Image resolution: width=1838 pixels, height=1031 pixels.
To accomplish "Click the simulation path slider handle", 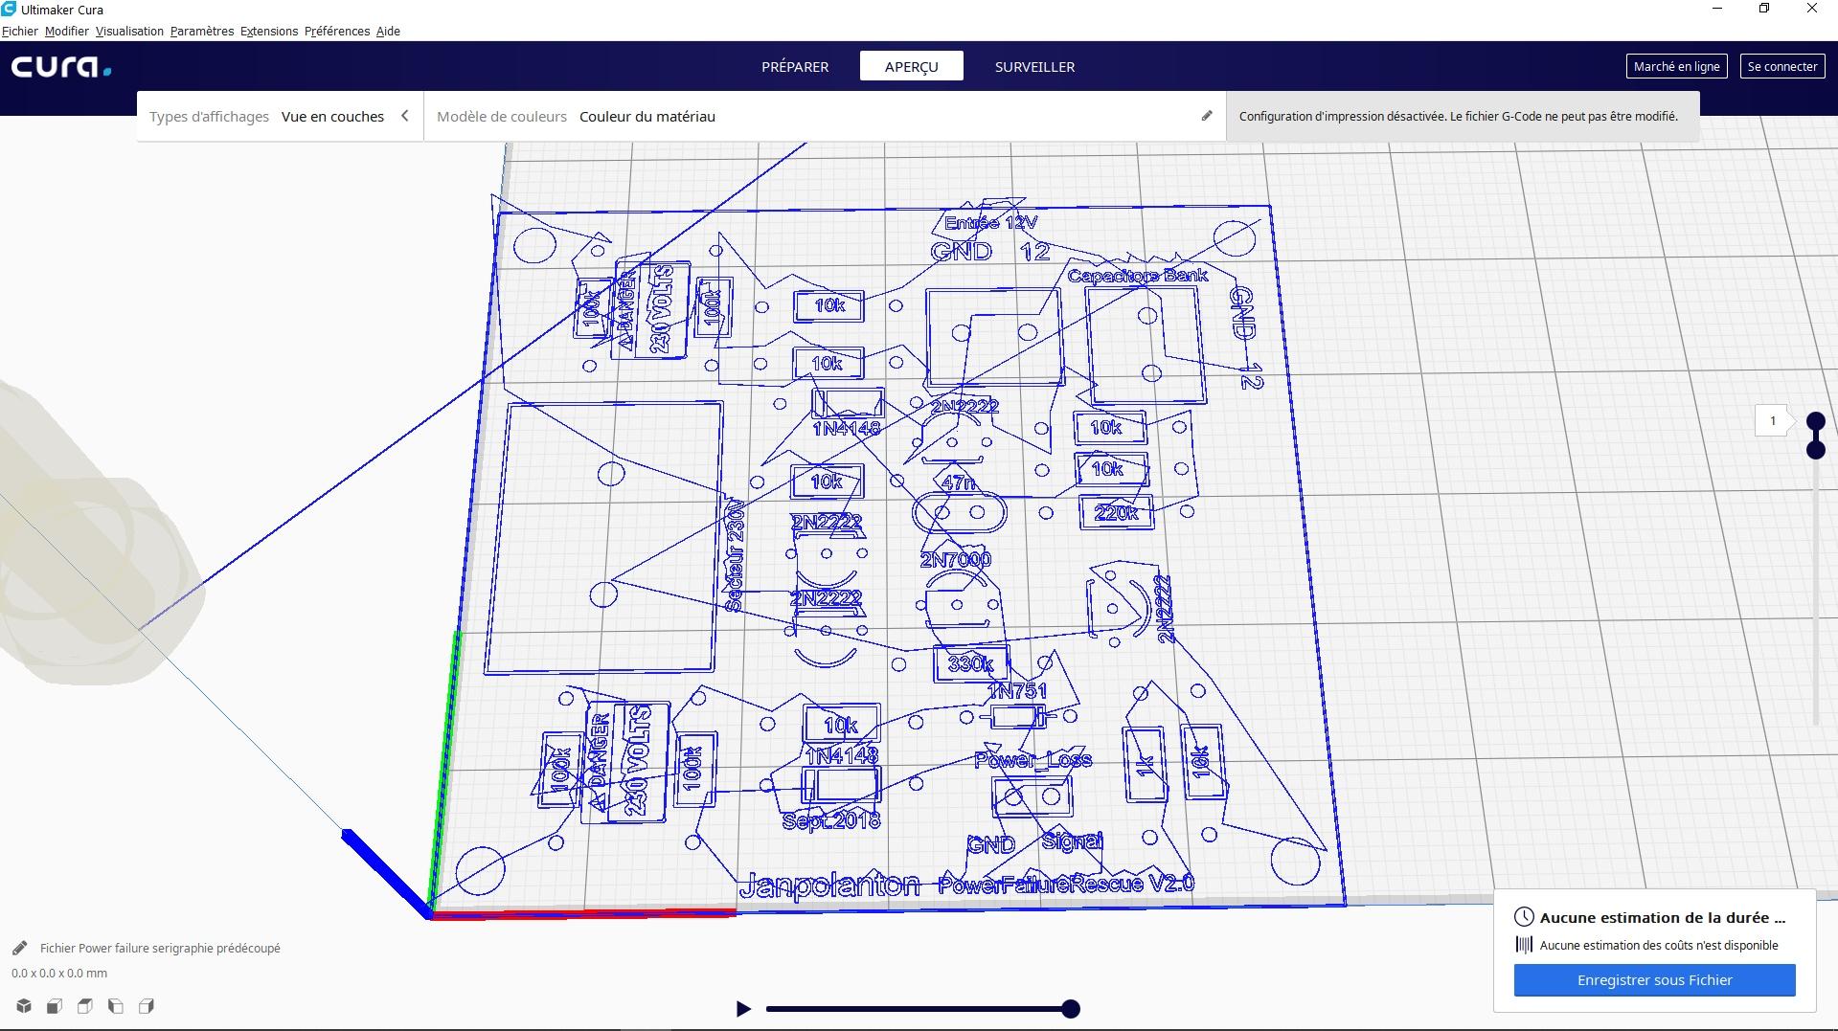I will click(x=1071, y=1008).
